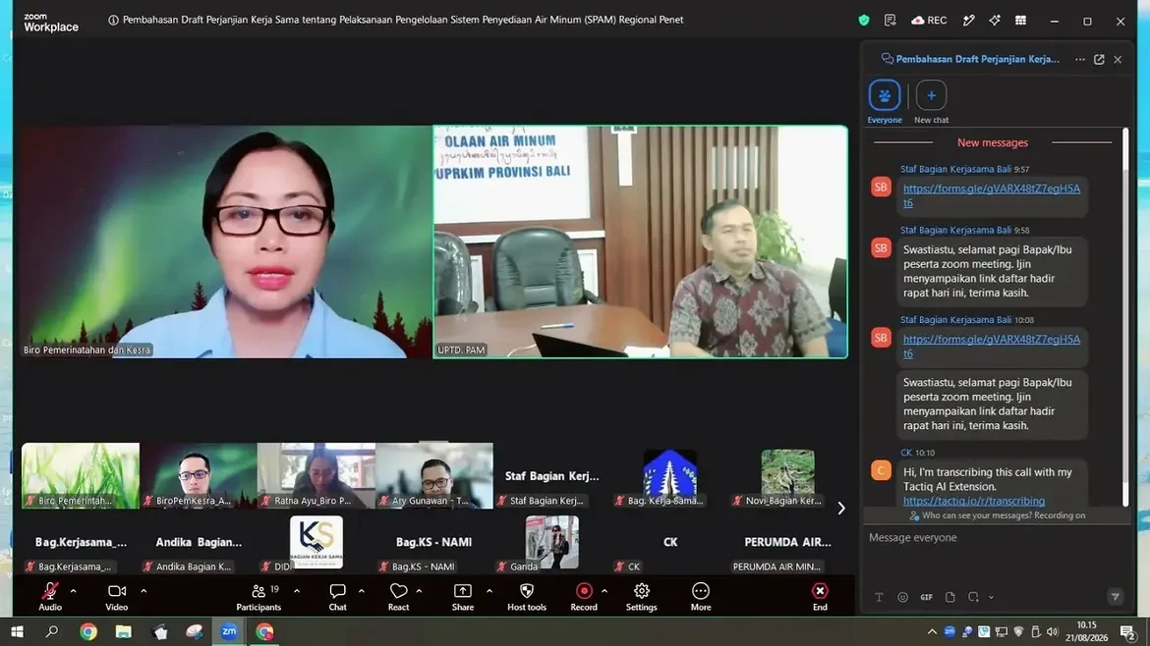Viewport: 1150px width, 646px height.
Task: Open Zoom Settings gear
Action: pyautogui.click(x=642, y=596)
